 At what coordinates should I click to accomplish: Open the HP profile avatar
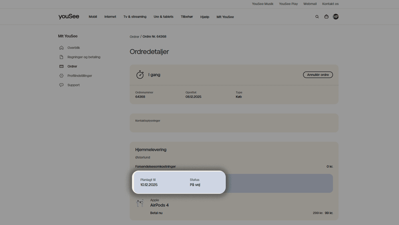(x=335, y=16)
